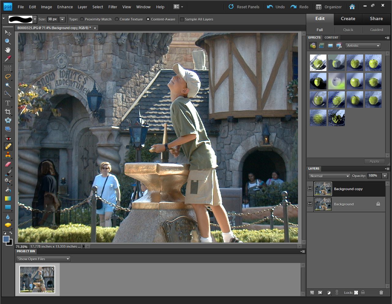Image resolution: width=392 pixels, height=304 pixels.
Task: Toggle visibility of the Background layer
Action: point(310,204)
